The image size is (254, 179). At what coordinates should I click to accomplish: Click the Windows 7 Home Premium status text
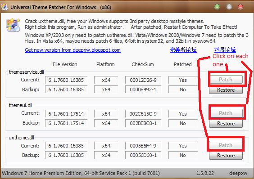81,173
